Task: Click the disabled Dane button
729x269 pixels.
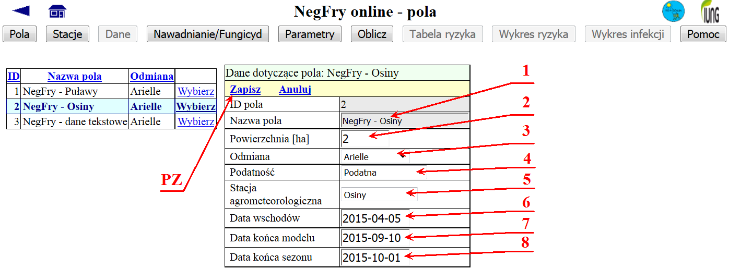Action: point(118,34)
